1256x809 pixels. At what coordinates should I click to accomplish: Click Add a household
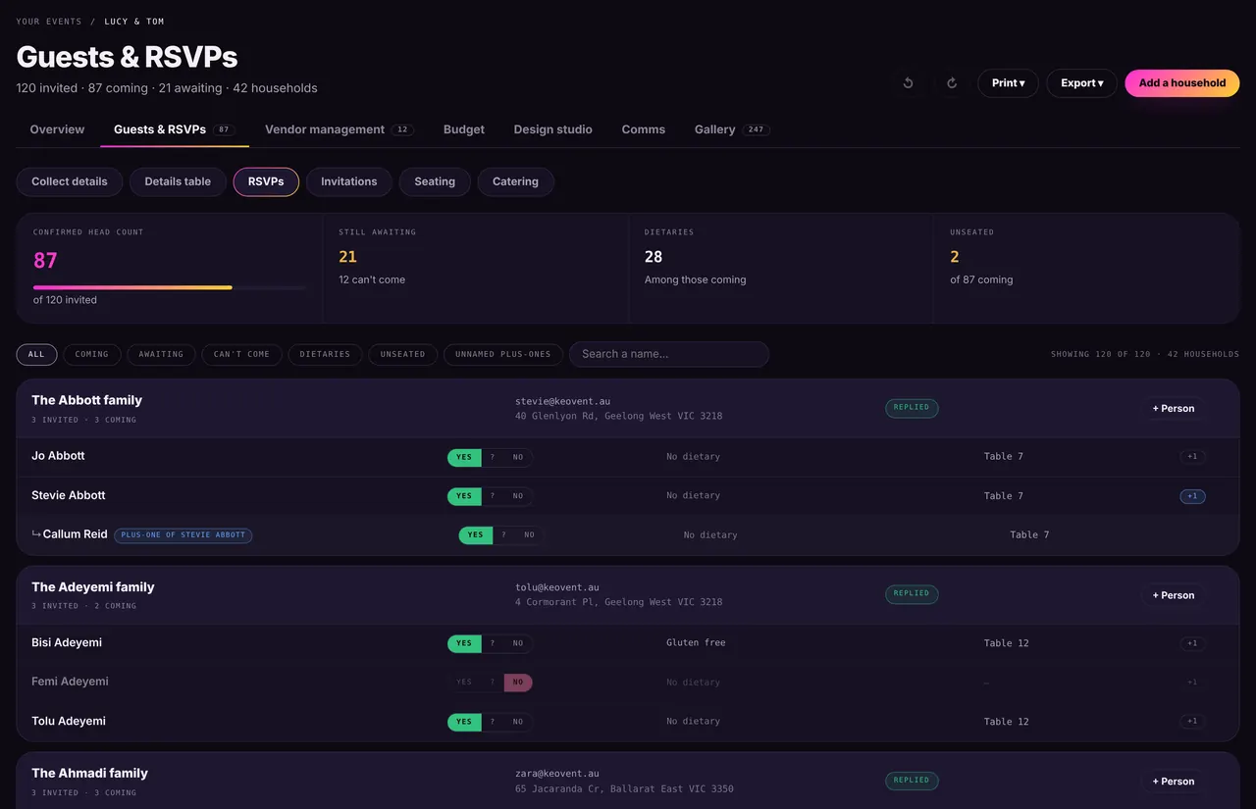coord(1182,83)
